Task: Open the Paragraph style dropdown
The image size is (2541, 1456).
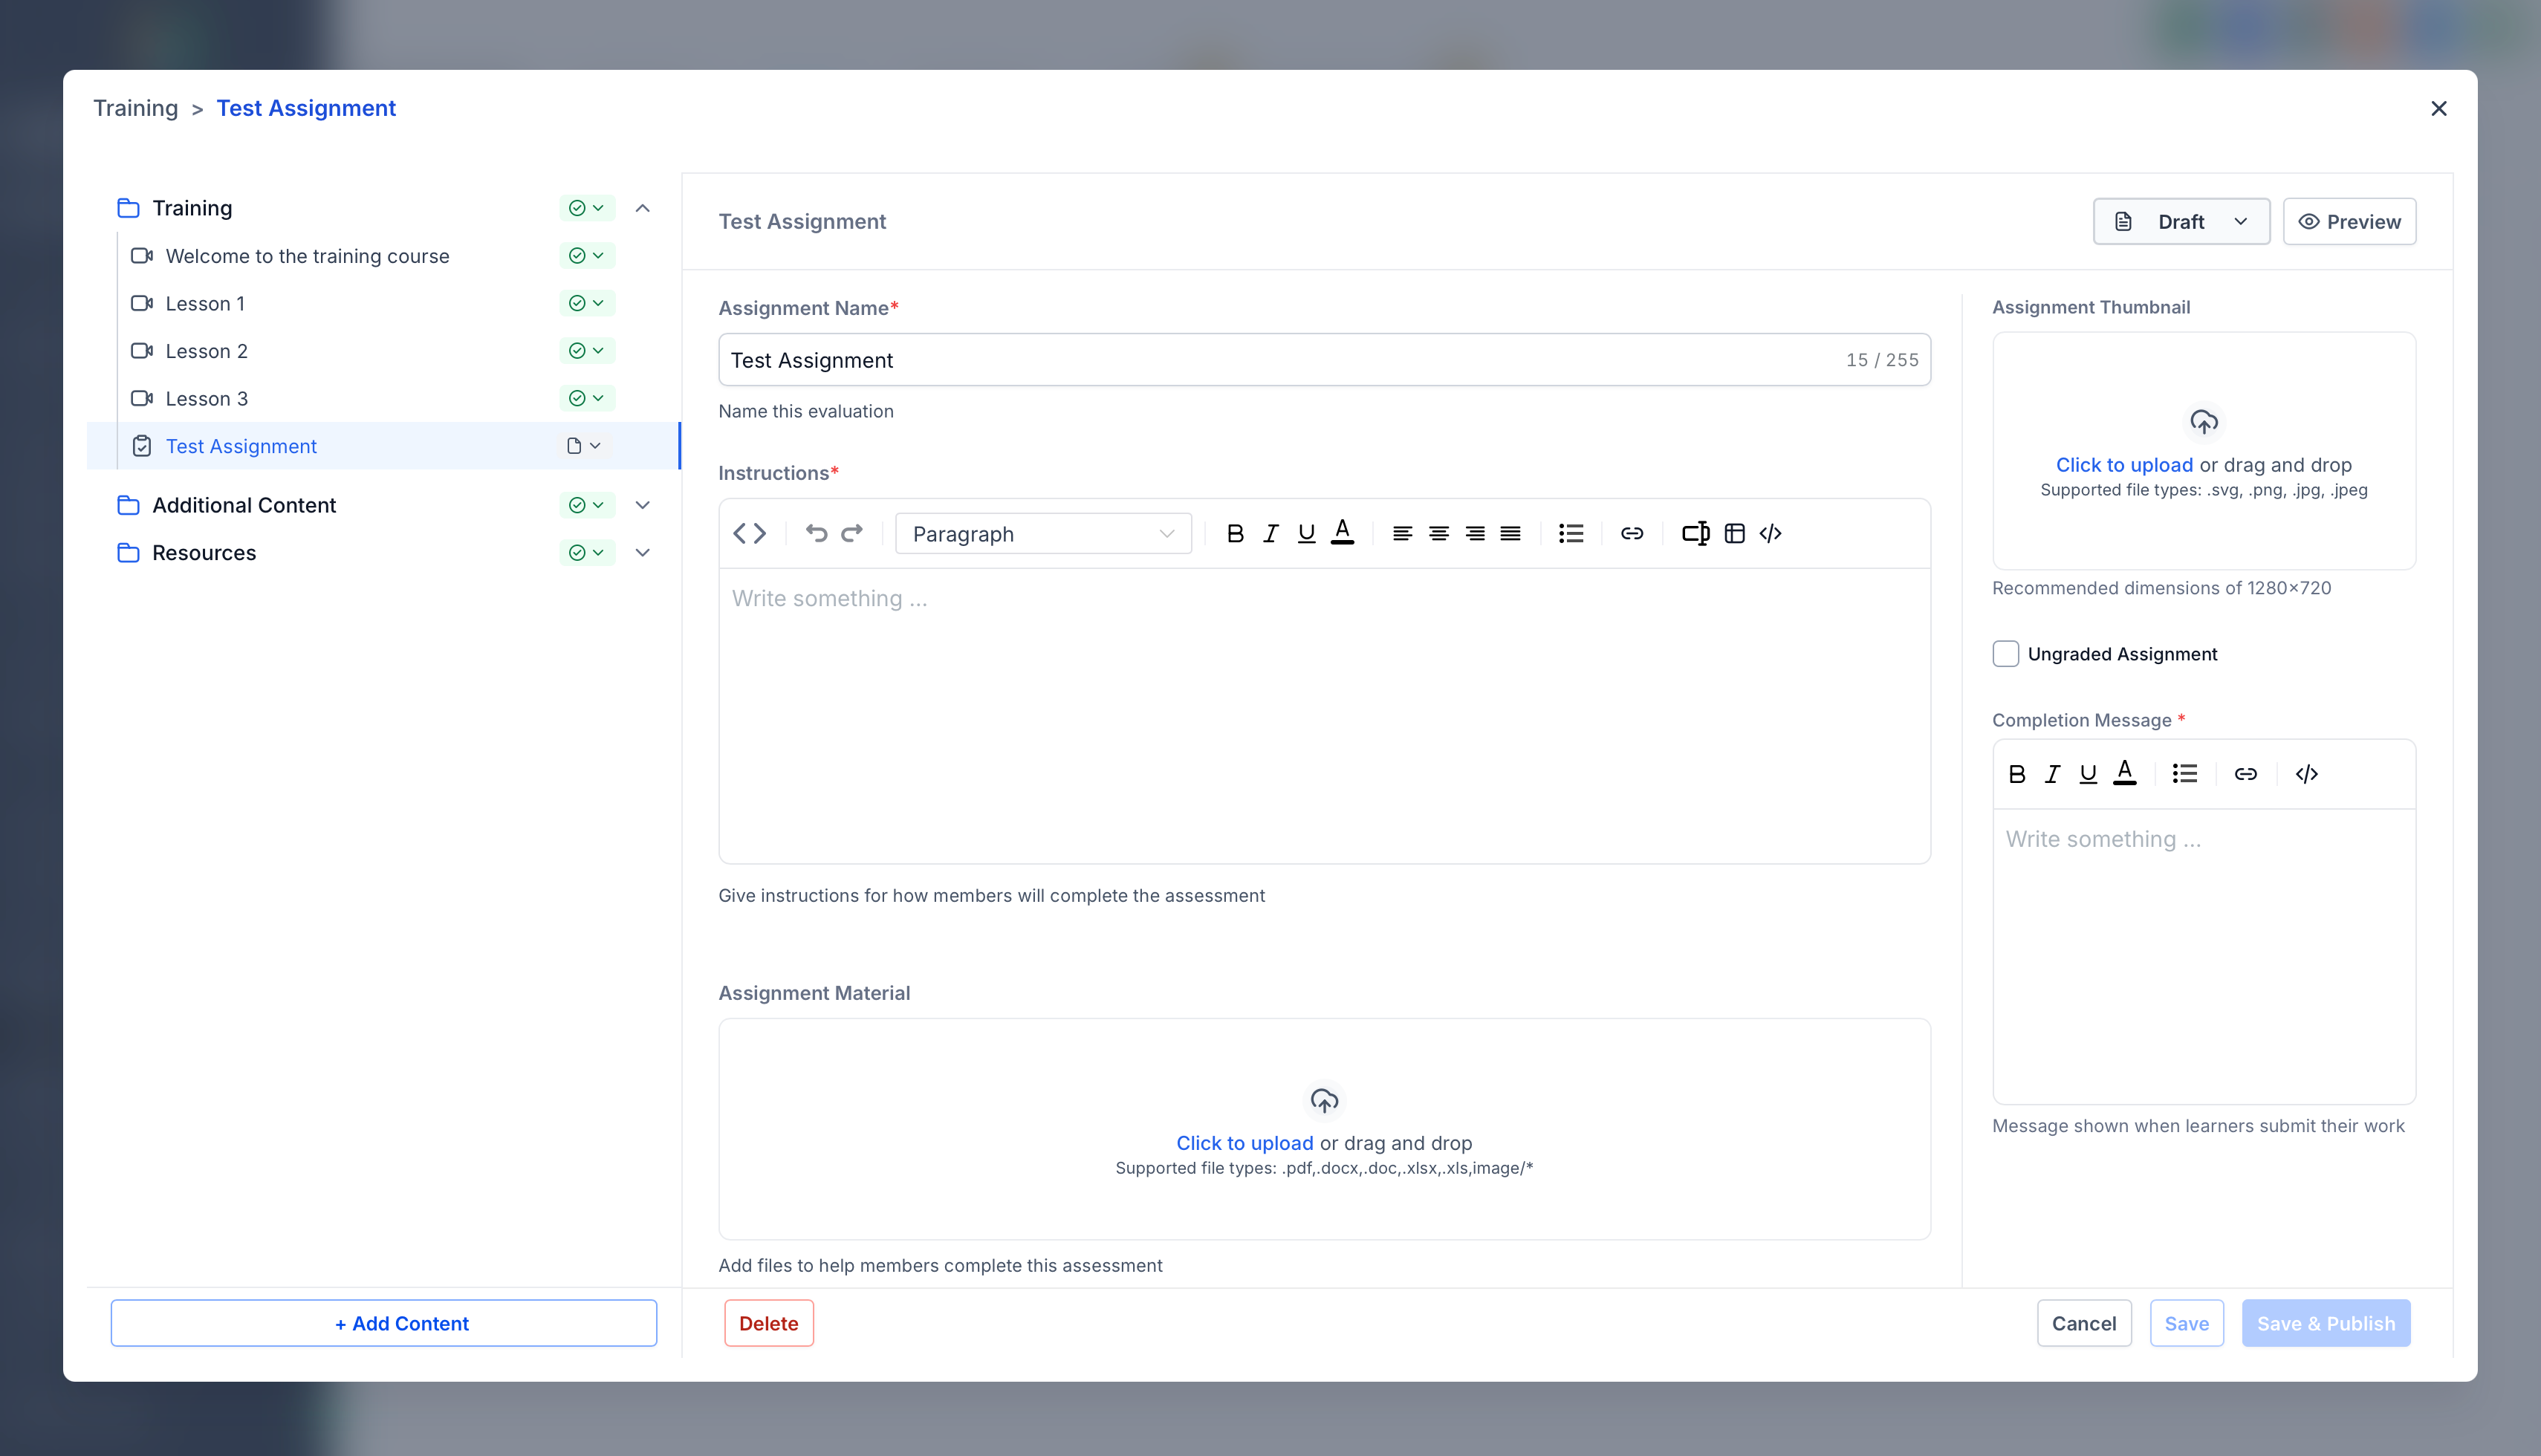Action: (x=1043, y=533)
